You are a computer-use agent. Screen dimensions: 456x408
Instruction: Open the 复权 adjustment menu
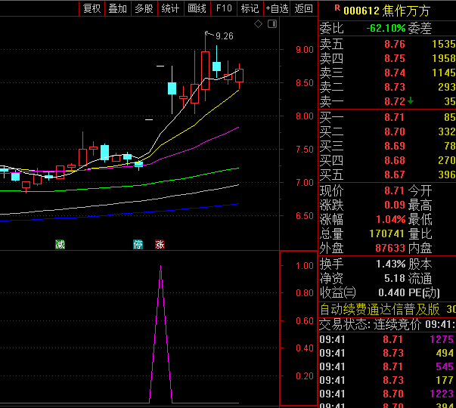click(92, 9)
